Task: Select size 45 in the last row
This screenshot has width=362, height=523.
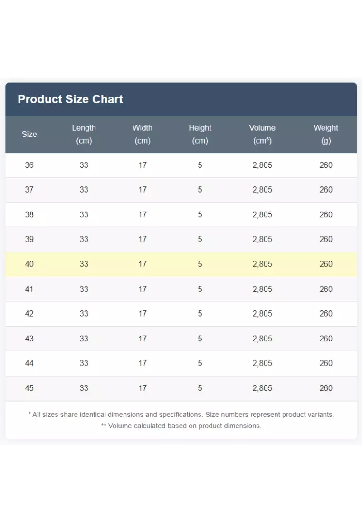Action: [29, 388]
